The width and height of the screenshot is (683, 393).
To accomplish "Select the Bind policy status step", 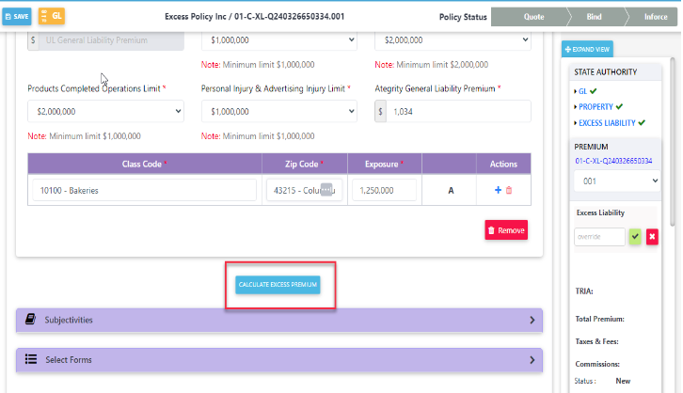I will coord(594,17).
